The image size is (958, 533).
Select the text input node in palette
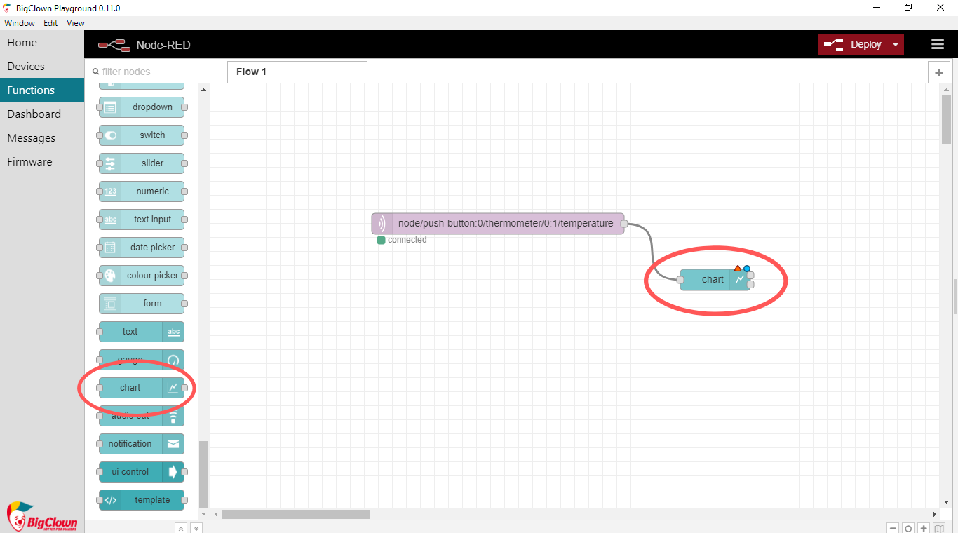pyautogui.click(x=142, y=220)
